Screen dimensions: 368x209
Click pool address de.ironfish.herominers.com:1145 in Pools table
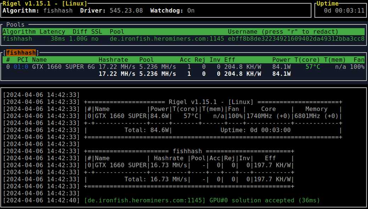167,39
